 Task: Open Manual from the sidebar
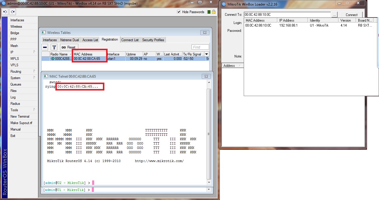23,129
